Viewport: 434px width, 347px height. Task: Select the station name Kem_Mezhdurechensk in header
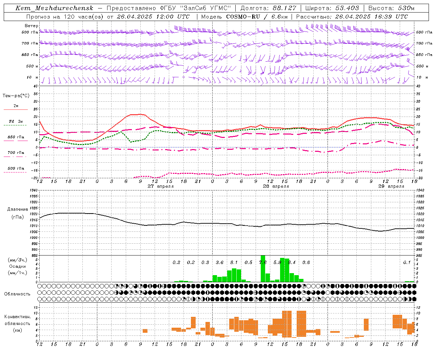click(54, 8)
